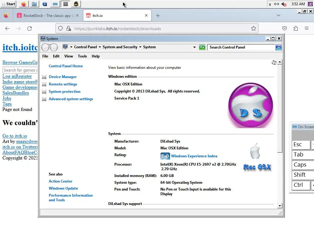Open System protection

click(x=64, y=92)
